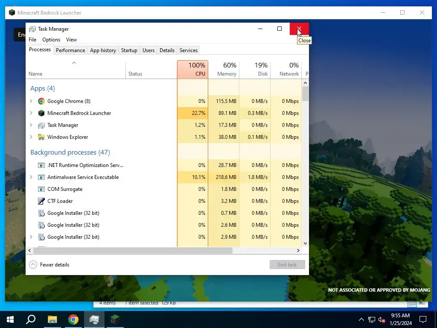Click the scroll down arrow

[x=305, y=243]
